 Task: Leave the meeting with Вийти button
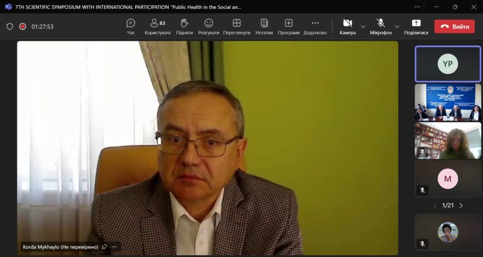click(x=455, y=26)
